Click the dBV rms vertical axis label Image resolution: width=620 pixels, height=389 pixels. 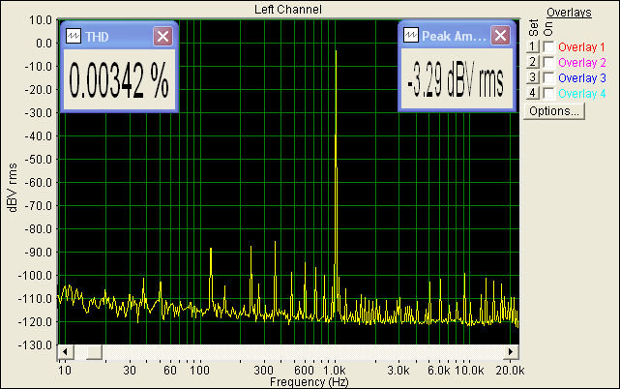point(13,188)
